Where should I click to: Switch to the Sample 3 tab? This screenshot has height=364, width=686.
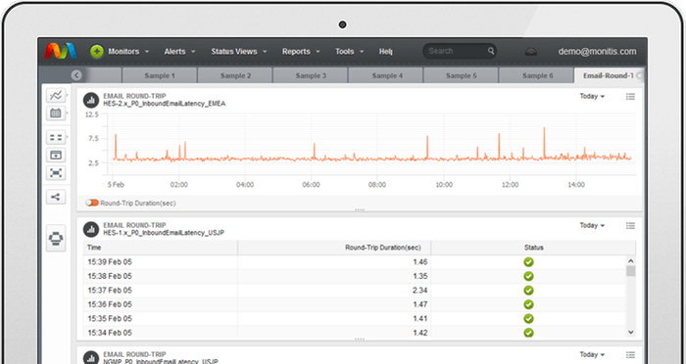click(311, 75)
